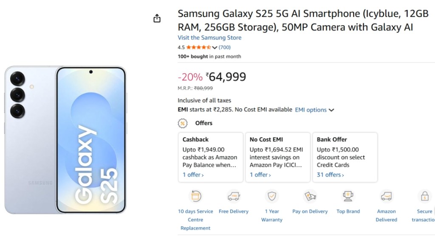The image size is (435, 244).
Task: Click the Free Delivery text link
Action: [233, 211]
